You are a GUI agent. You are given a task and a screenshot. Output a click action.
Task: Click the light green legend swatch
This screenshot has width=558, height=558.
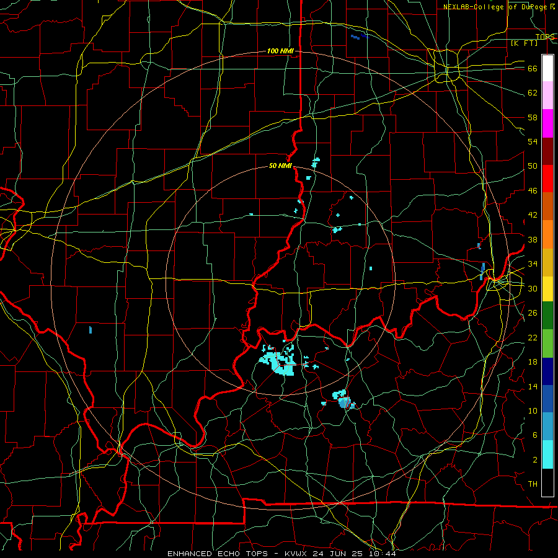tap(547, 343)
